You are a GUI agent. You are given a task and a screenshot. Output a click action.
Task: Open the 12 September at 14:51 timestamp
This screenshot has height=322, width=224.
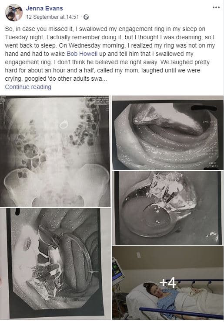click(x=53, y=17)
